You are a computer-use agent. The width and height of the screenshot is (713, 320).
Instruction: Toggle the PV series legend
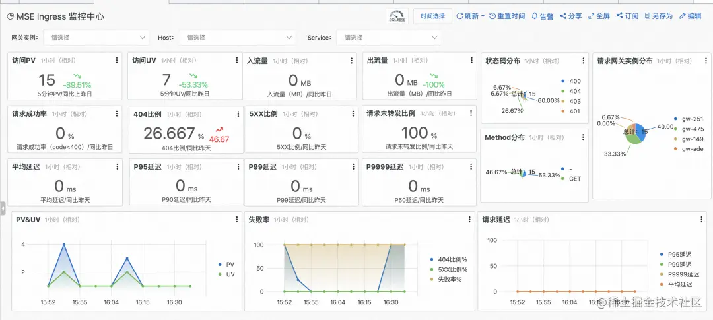pos(226,264)
